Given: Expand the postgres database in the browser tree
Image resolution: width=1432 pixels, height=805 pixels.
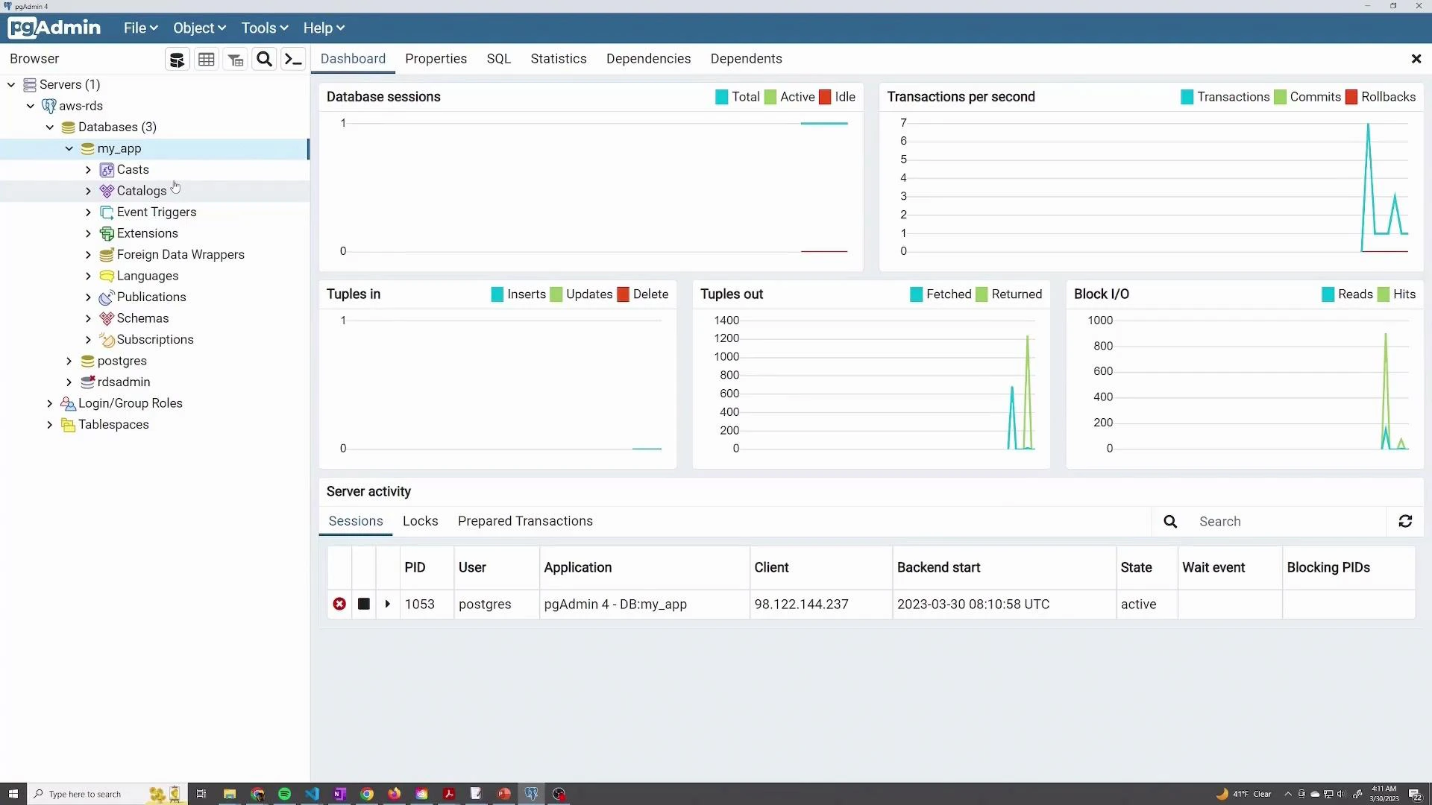Looking at the screenshot, I should click(x=68, y=361).
